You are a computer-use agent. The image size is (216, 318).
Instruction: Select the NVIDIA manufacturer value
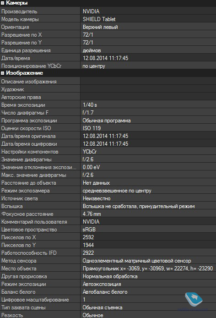pyautogui.click(x=91, y=11)
